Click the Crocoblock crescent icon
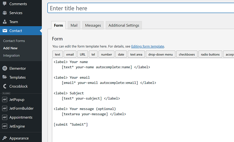234x142 pixels. tap(5, 86)
